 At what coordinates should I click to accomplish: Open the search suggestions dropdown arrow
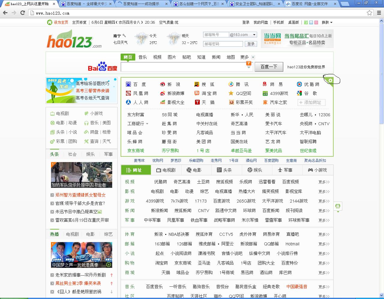[249, 67]
